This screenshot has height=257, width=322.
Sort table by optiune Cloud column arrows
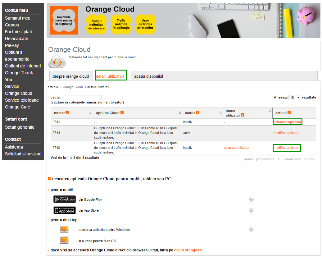180,113
